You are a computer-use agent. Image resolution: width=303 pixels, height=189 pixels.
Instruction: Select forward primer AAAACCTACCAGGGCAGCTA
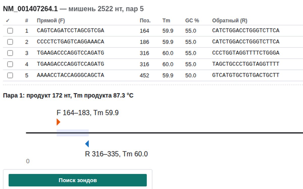70,75
